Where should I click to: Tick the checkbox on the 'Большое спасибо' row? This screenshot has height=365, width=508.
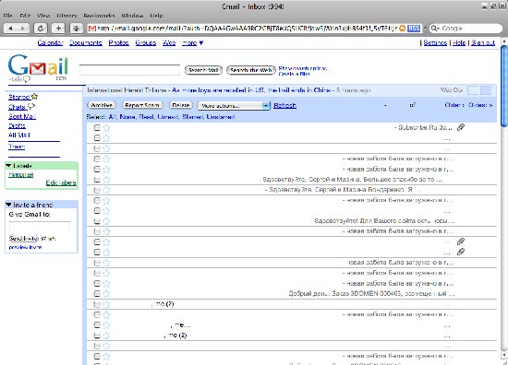[x=97, y=180]
